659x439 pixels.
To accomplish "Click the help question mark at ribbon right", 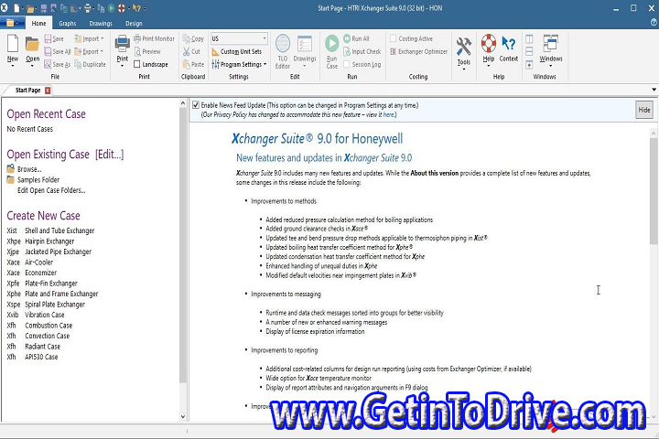I will pyautogui.click(x=654, y=23).
